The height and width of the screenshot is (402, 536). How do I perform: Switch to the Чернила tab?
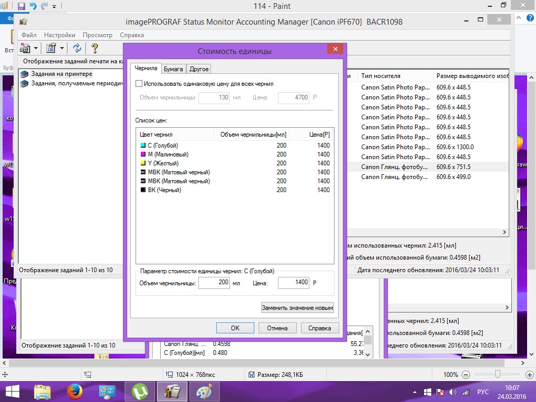click(146, 68)
